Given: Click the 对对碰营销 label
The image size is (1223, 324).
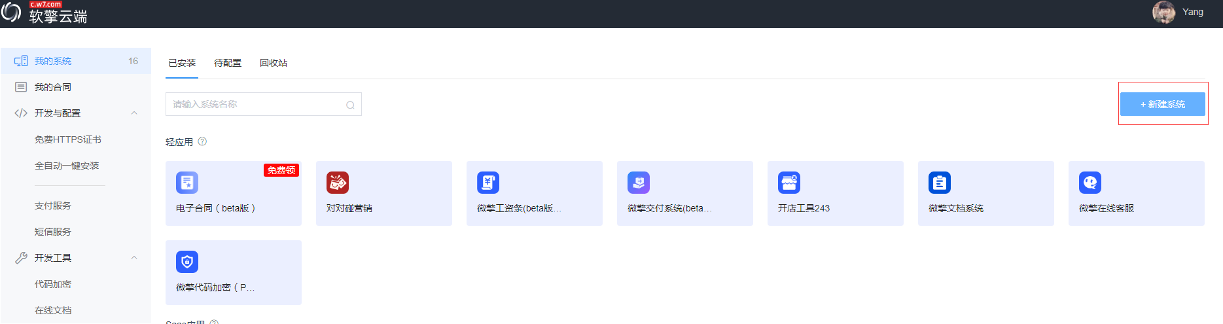Looking at the screenshot, I should [349, 208].
